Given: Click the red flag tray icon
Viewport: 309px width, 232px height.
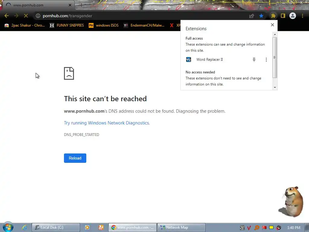Looking at the screenshot, I should (264, 228).
